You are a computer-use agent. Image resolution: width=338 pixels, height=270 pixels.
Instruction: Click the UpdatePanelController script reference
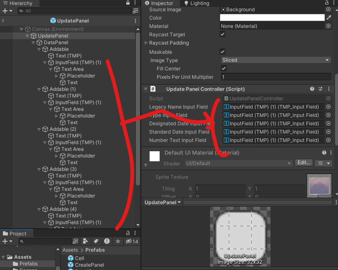[x=274, y=98]
